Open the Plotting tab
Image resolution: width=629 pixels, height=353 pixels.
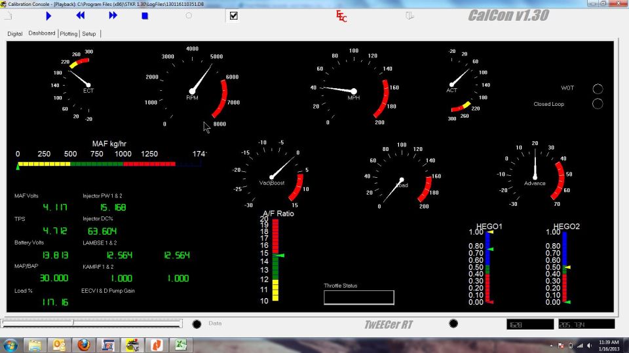click(x=69, y=34)
